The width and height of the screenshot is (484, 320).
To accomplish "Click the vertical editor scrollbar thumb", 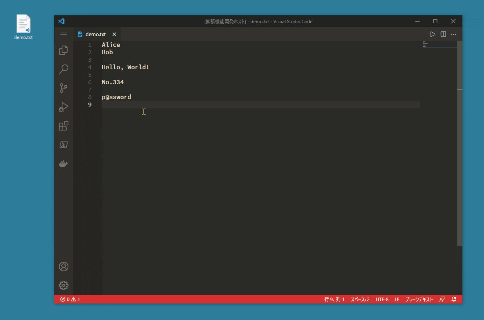I will click(460, 143).
